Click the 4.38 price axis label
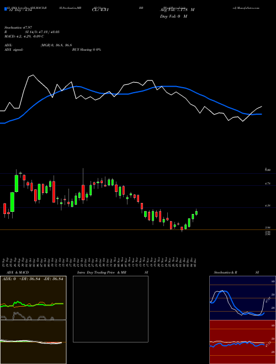 (x=268, y=206)
